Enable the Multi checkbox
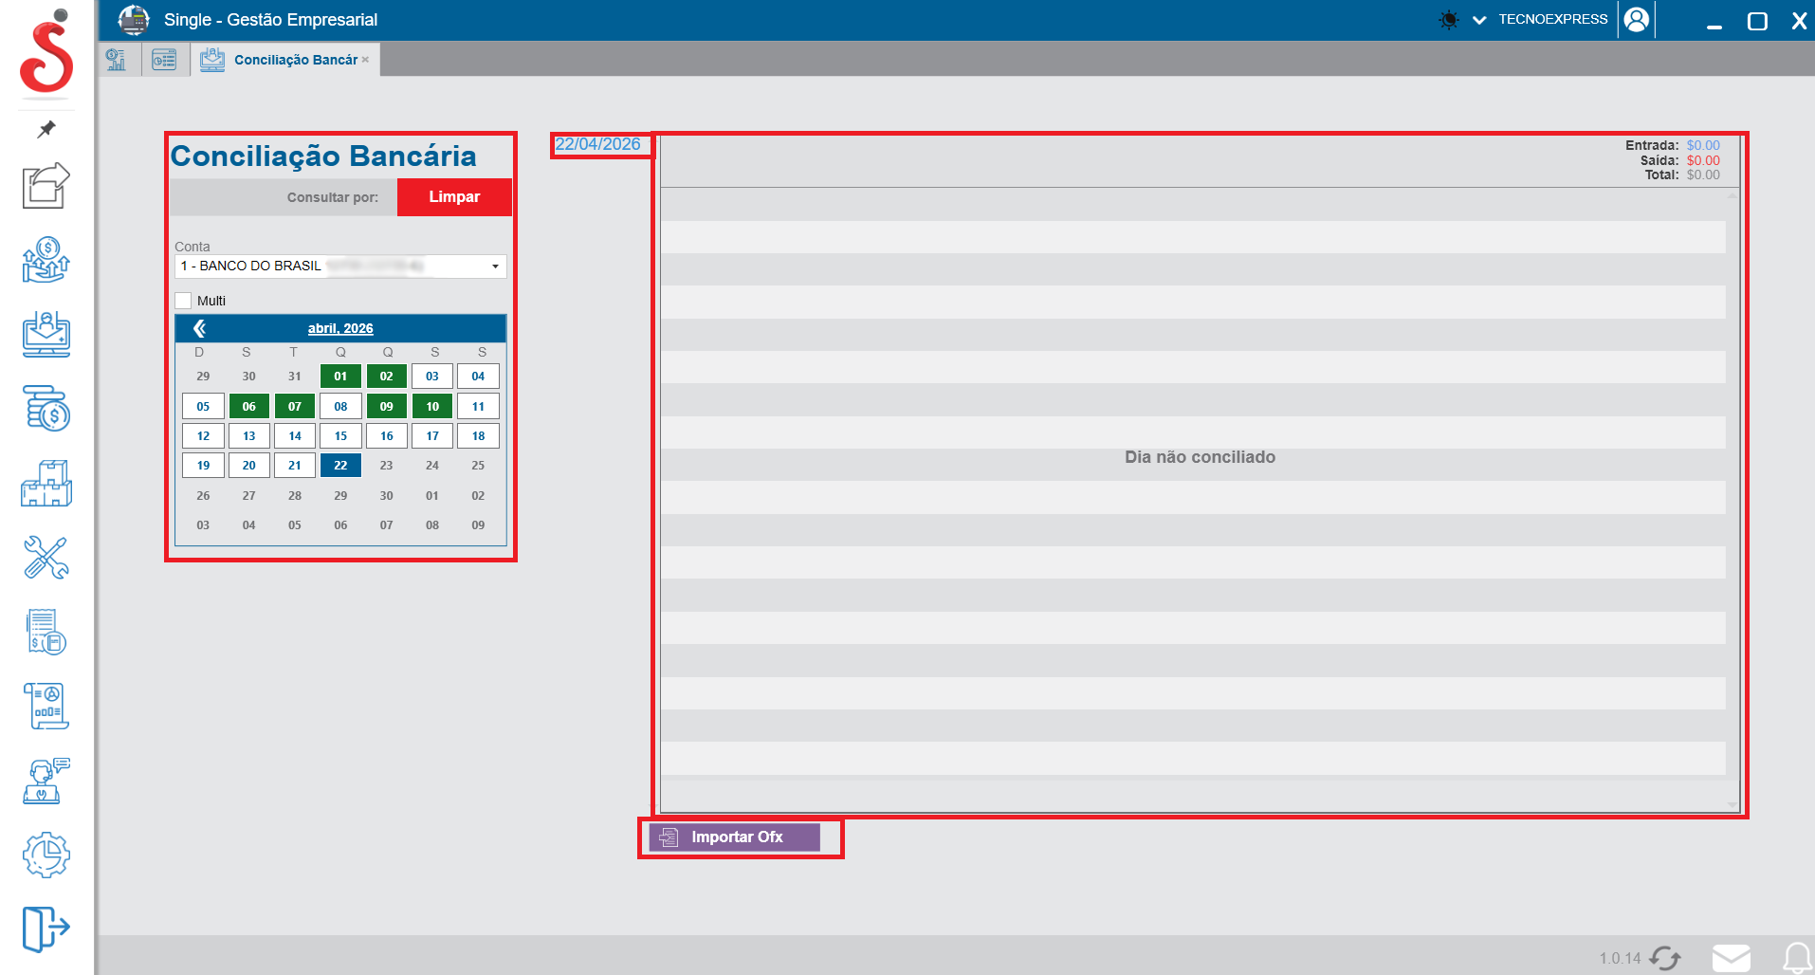The image size is (1815, 975). pyautogui.click(x=184, y=301)
